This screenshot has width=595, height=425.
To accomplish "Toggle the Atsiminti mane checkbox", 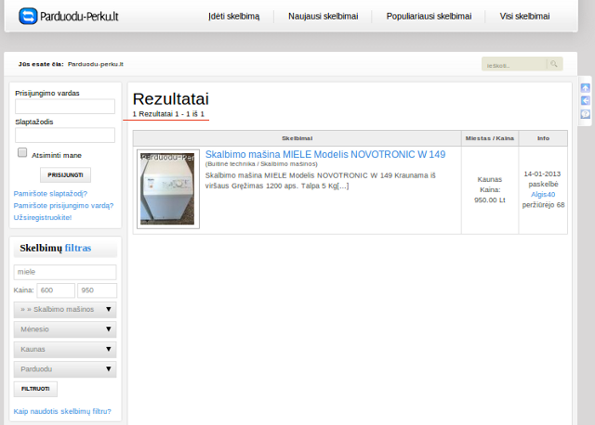I will [22, 153].
